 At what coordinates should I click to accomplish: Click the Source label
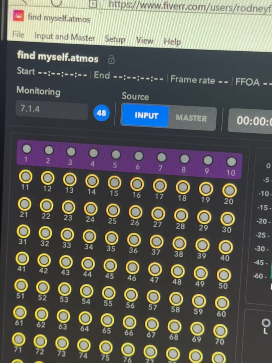[x=135, y=96]
